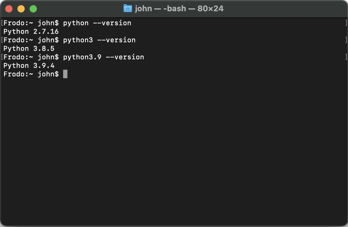Click the right bracket mark on first command line
348x227 pixels.
coord(346,23)
